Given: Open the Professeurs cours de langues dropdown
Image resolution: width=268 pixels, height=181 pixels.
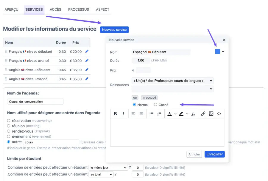Looking at the screenshot, I should pyautogui.click(x=172, y=81).
